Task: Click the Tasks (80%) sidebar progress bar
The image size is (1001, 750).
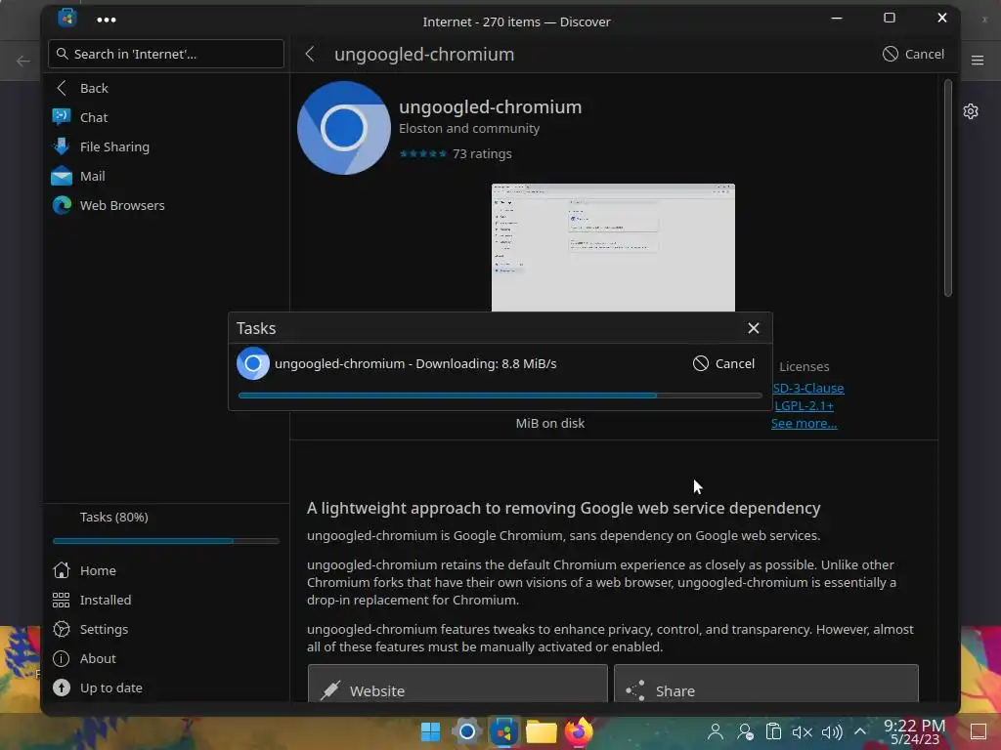Action: [166, 541]
